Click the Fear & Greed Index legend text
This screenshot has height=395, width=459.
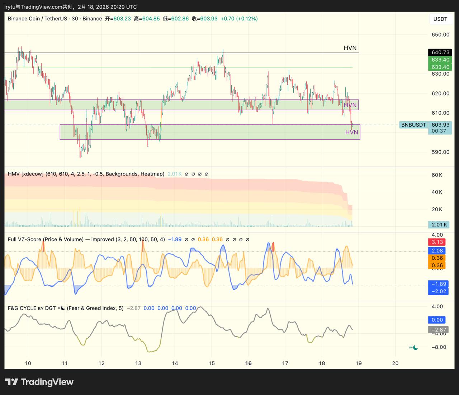click(x=95, y=308)
